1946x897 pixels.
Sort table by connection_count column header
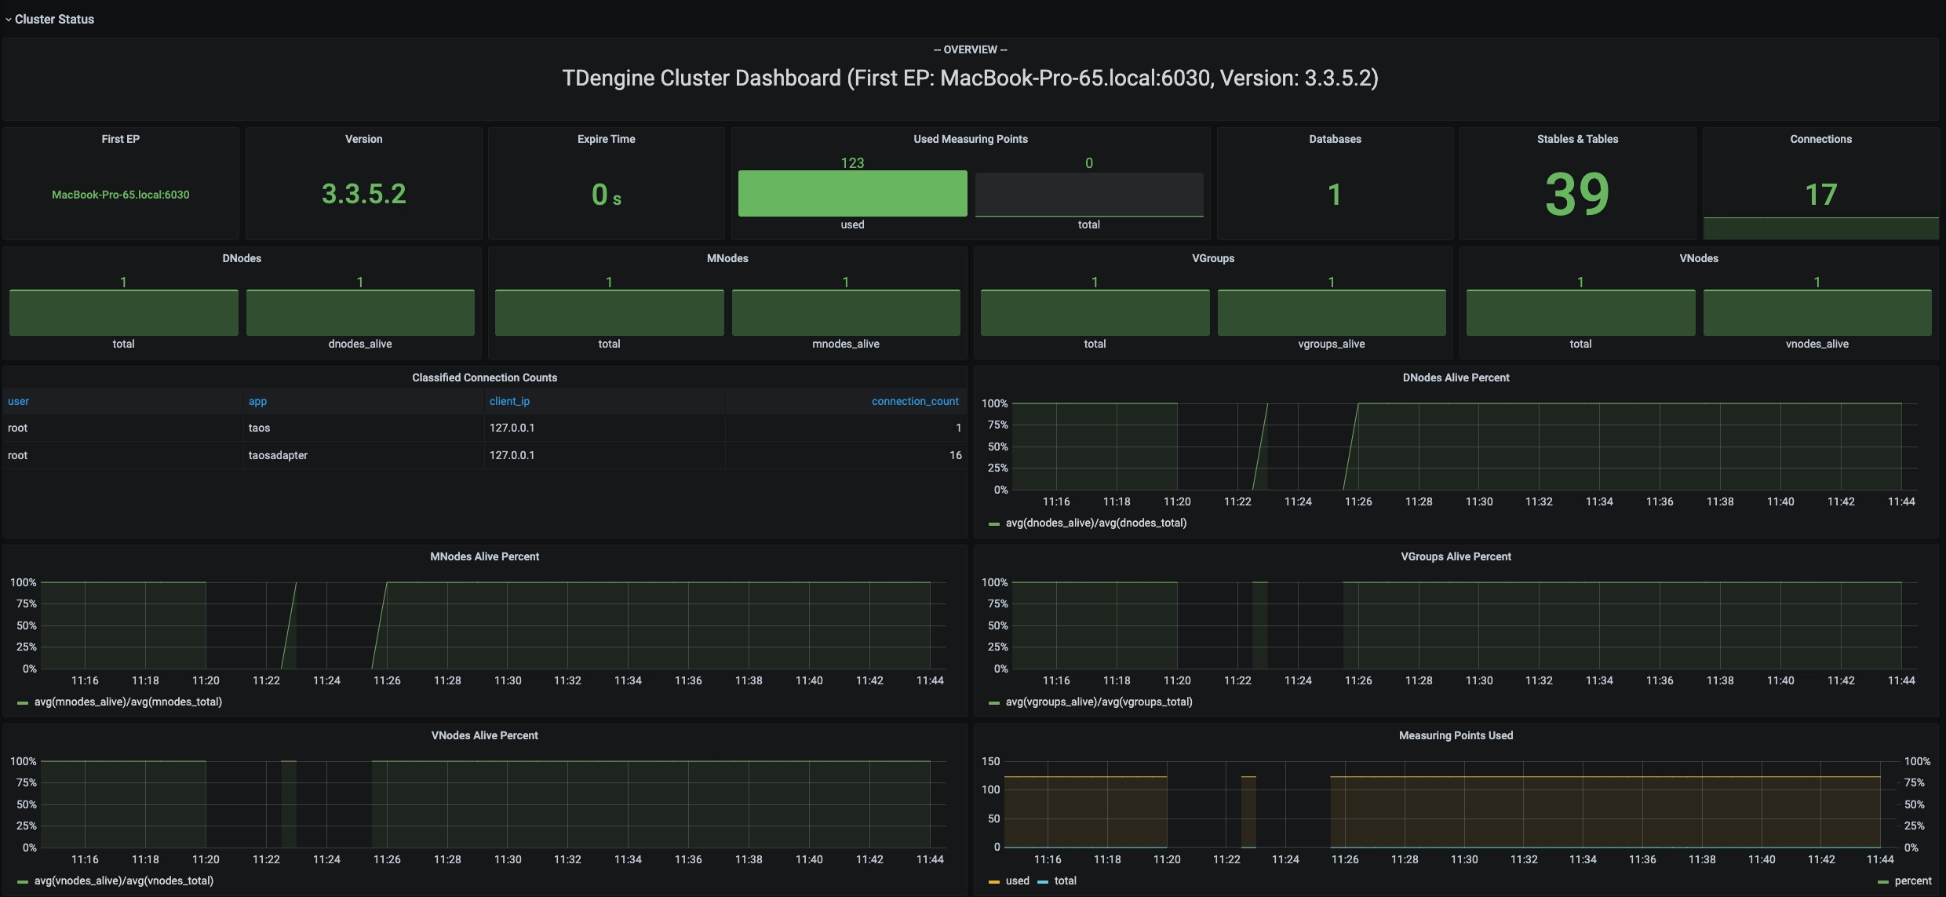[914, 401]
